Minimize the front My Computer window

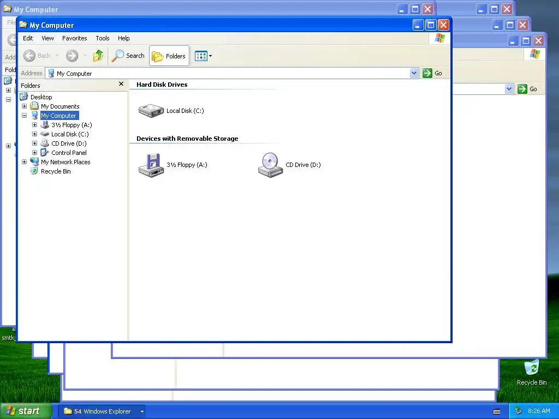(418, 25)
